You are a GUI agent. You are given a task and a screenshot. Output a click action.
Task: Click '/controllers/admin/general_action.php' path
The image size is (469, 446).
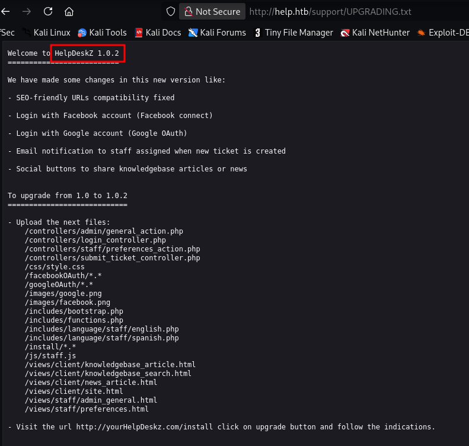click(x=104, y=231)
